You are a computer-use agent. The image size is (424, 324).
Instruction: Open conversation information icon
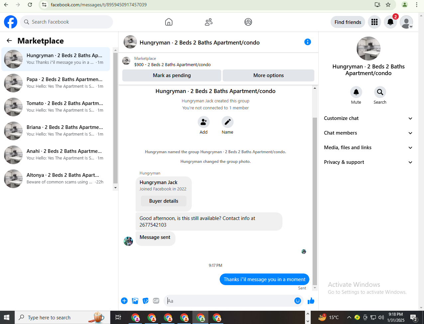pos(308,42)
